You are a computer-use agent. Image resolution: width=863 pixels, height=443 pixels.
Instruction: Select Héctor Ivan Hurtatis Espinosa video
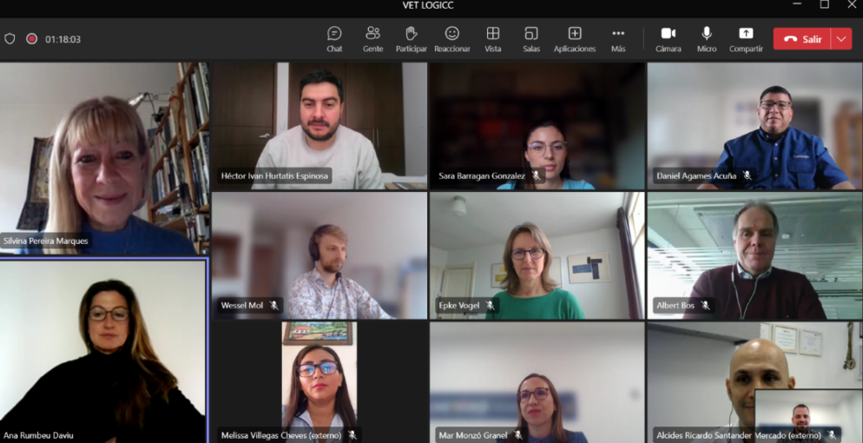click(x=320, y=126)
